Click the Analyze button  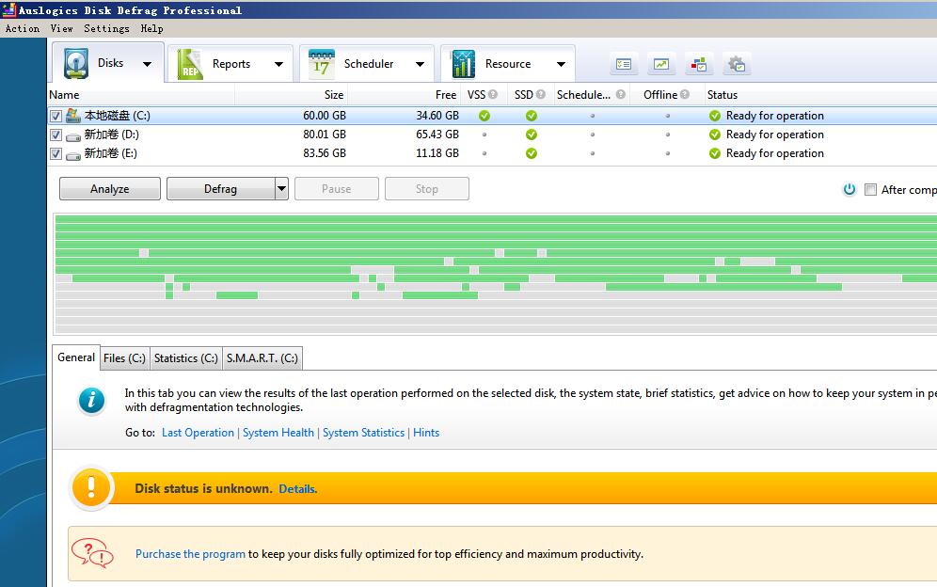[110, 189]
